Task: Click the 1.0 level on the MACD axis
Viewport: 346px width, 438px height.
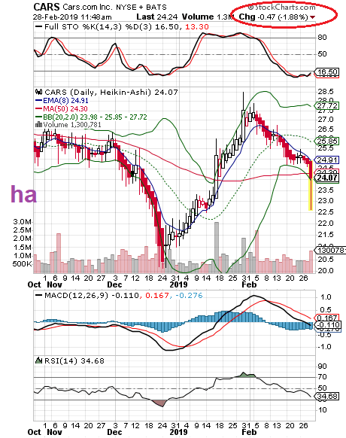Action: click(326, 297)
